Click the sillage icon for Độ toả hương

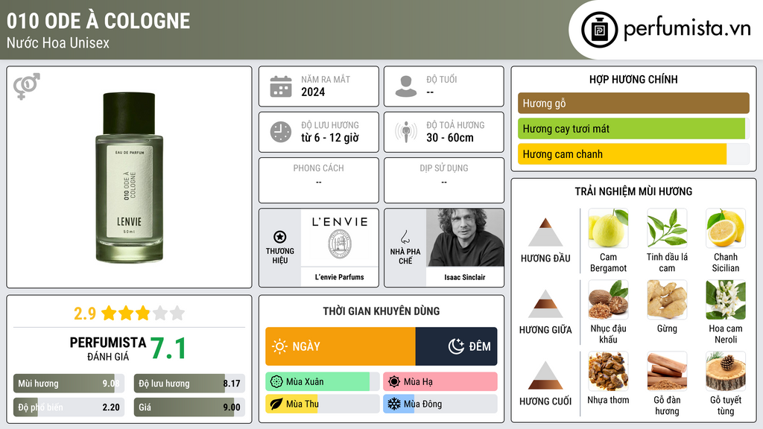pos(406,132)
